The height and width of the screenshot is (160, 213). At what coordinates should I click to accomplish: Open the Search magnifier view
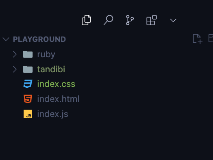tap(108, 20)
